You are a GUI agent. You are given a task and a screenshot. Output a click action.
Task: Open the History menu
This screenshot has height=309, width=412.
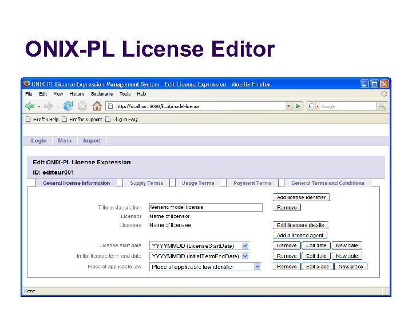pos(77,94)
